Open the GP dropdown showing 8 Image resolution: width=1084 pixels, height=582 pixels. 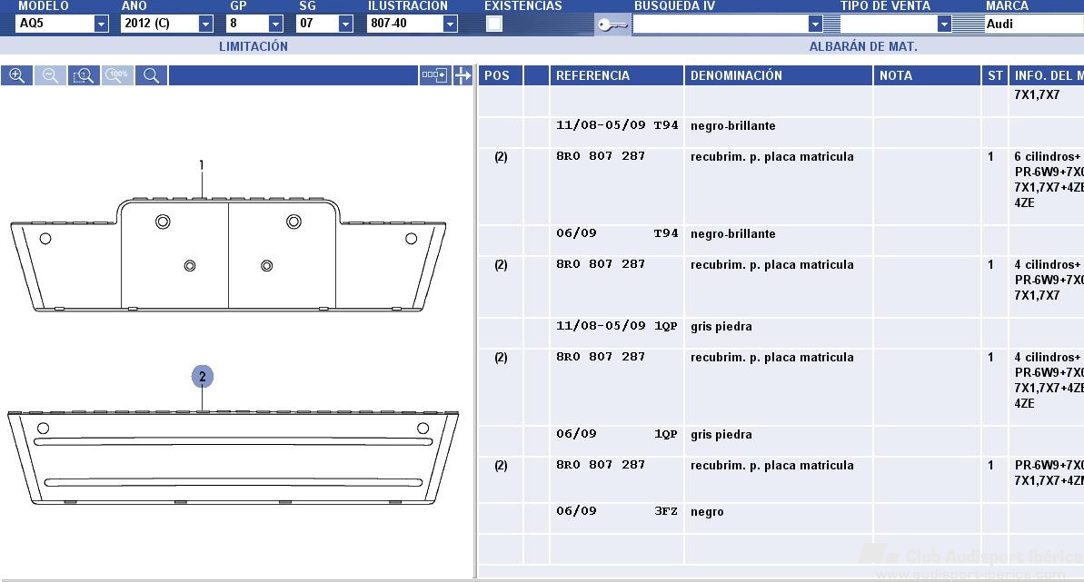pos(275,24)
